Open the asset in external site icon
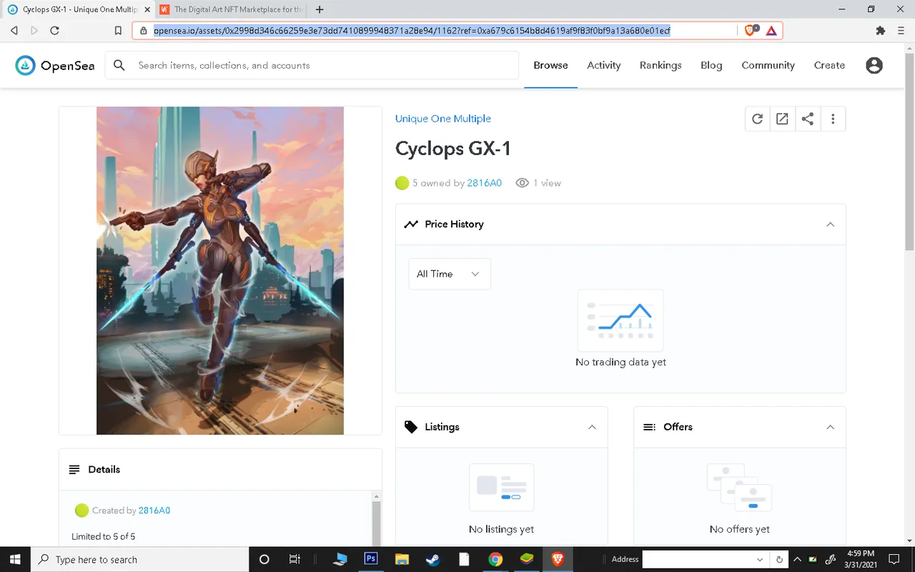Screen dimensions: 915x572 [x=782, y=119]
